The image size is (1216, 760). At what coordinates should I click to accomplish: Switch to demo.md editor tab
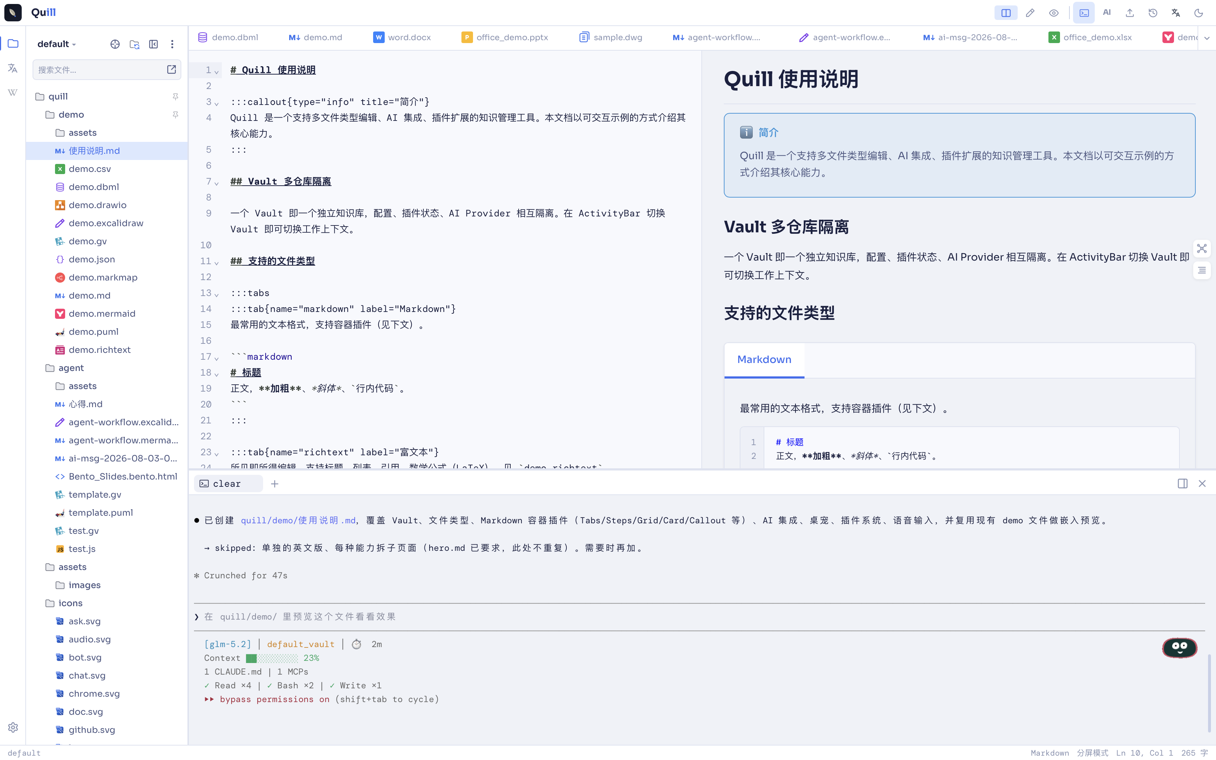[x=316, y=37]
